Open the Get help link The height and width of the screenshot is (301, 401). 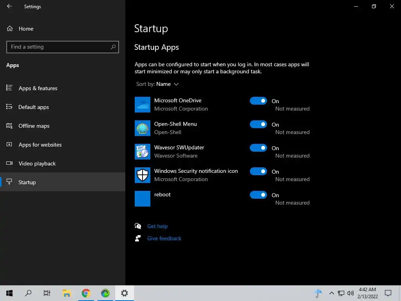pos(157,226)
